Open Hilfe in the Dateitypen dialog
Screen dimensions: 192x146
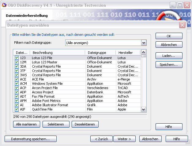pyautogui.click(x=169, y=127)
